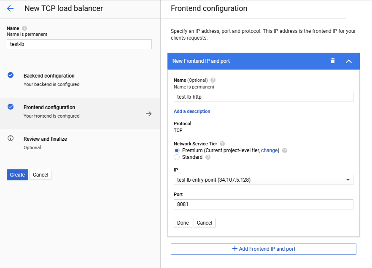Click Add Frontend IP and port button
The height and width of the screenshot is (268, 372).
(263, 249)
